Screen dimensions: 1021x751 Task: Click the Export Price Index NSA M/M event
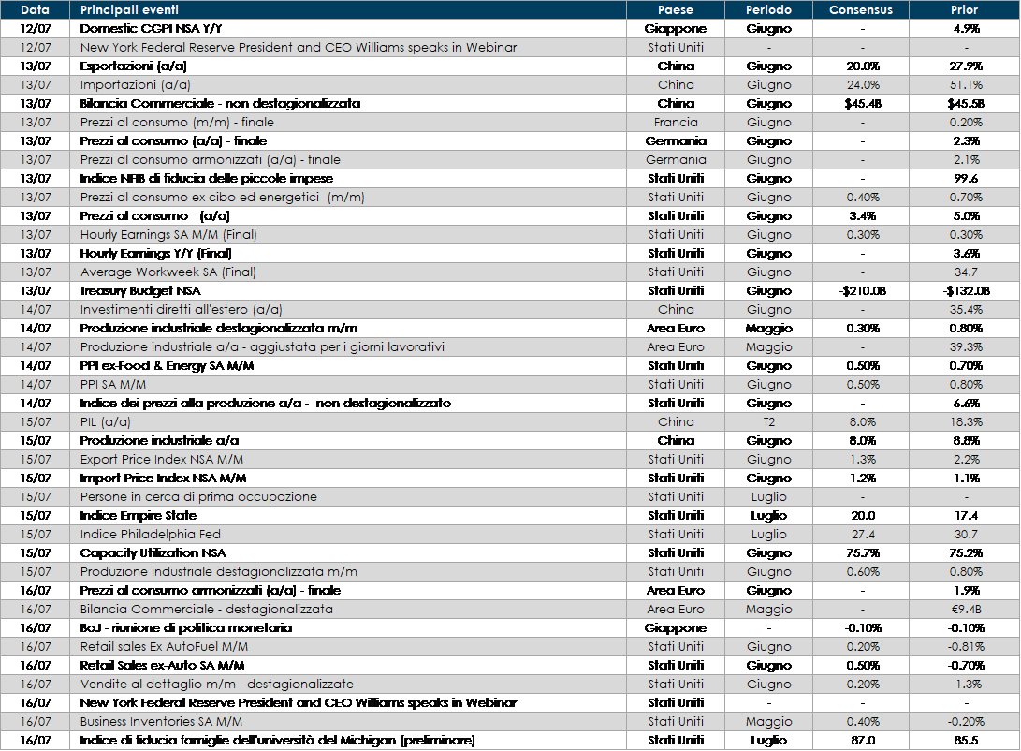(161, 460)
